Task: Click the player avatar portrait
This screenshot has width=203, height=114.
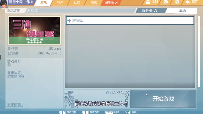Action: tap(4, 4)
